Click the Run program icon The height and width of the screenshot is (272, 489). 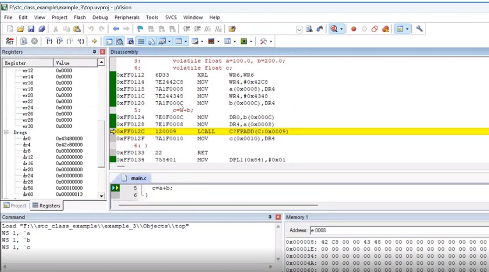coord(24,41)
